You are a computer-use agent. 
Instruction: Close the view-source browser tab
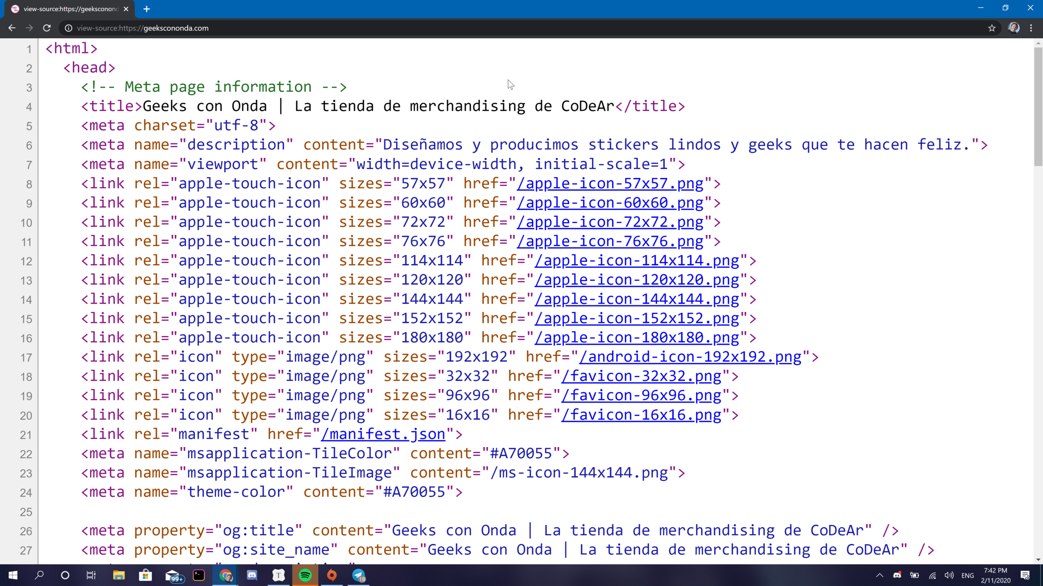coord(126,9)
